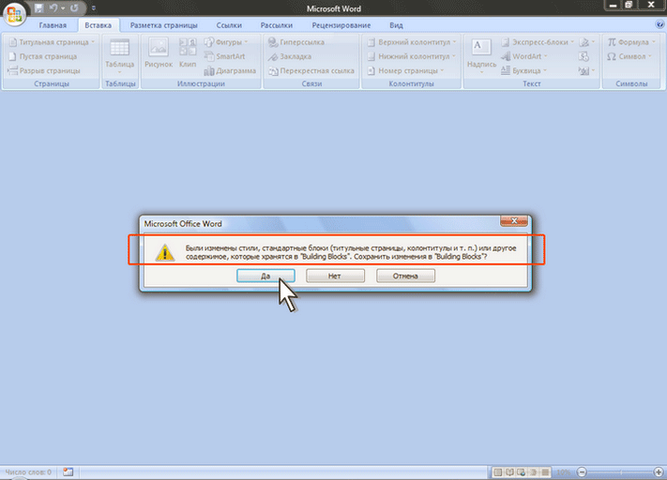Open the Рассылки tab

[x=277, y=25]
